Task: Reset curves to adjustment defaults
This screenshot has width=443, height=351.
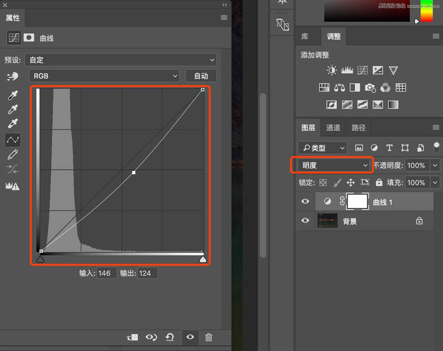Action: tap(169, 337)
